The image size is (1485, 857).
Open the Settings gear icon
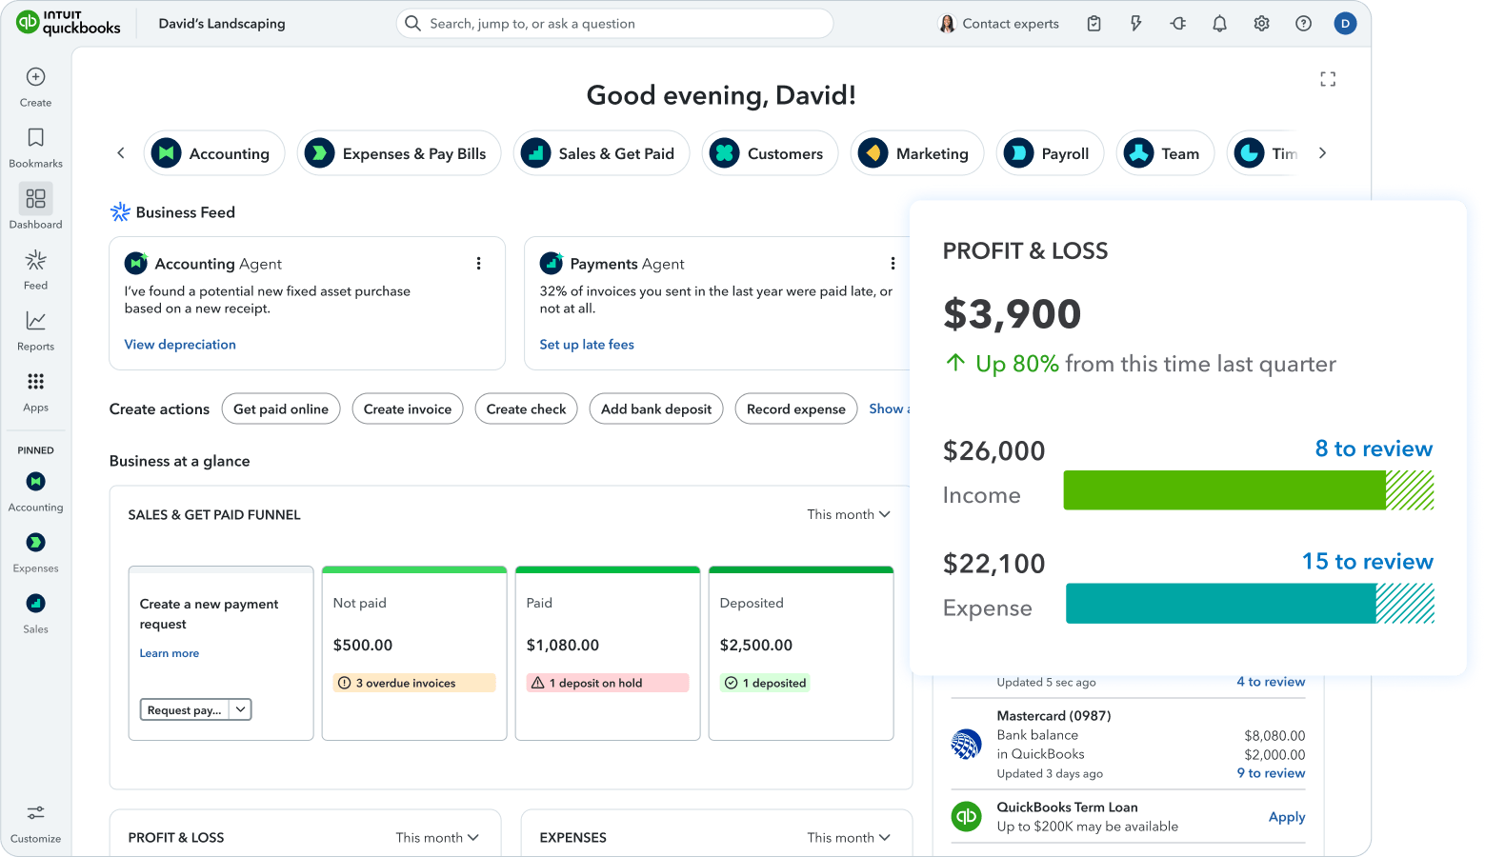tap(1261, 24)
